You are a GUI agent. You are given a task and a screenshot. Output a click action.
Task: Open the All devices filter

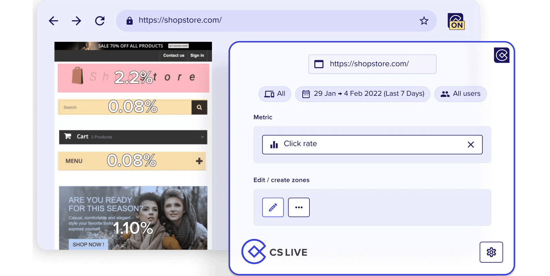(274, 94)
